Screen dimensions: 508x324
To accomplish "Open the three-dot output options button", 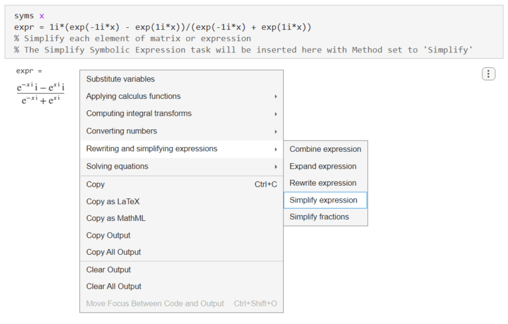I will coord(488,74).
